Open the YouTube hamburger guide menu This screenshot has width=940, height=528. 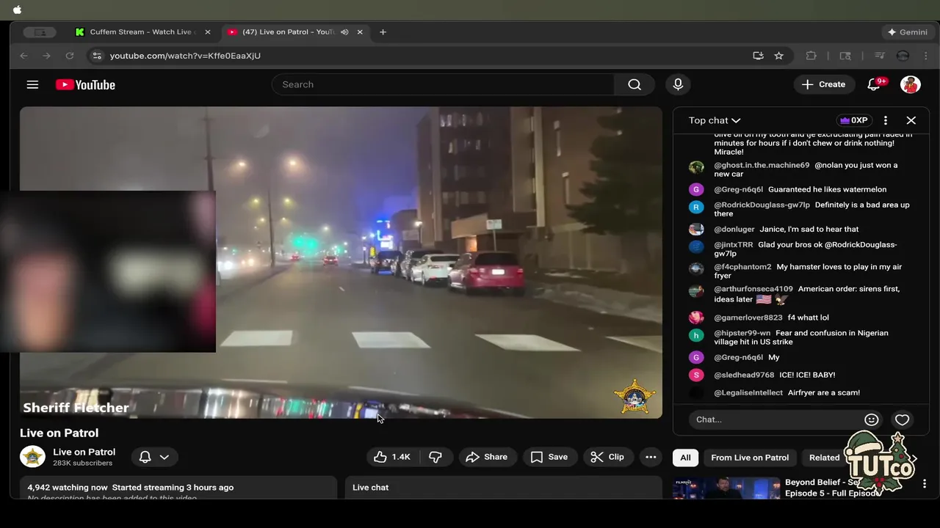pyautogui.click(x=32, y=84)
